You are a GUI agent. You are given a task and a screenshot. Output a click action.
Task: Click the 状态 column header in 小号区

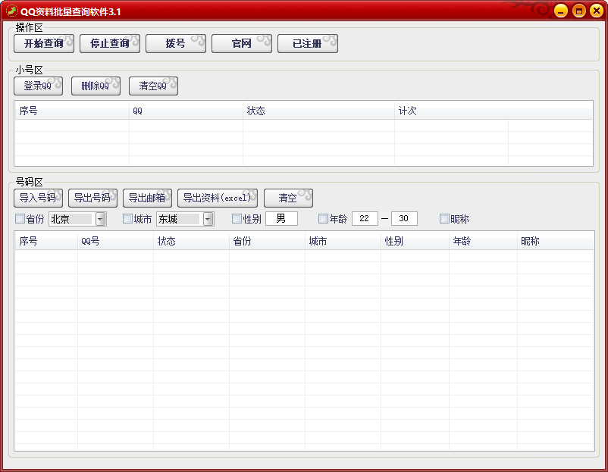click(x=318, y=111)
